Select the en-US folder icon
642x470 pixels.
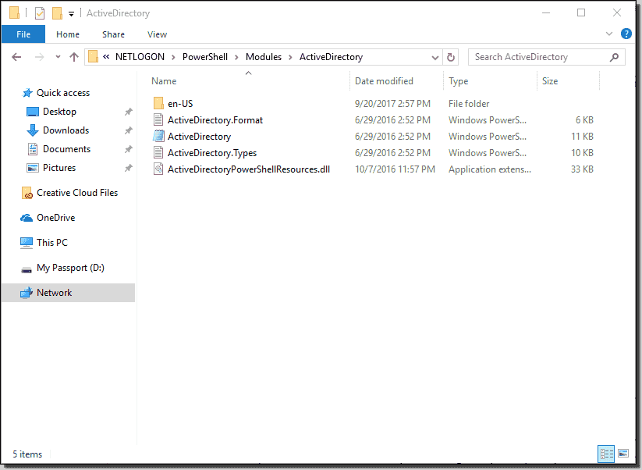[158, 103]
